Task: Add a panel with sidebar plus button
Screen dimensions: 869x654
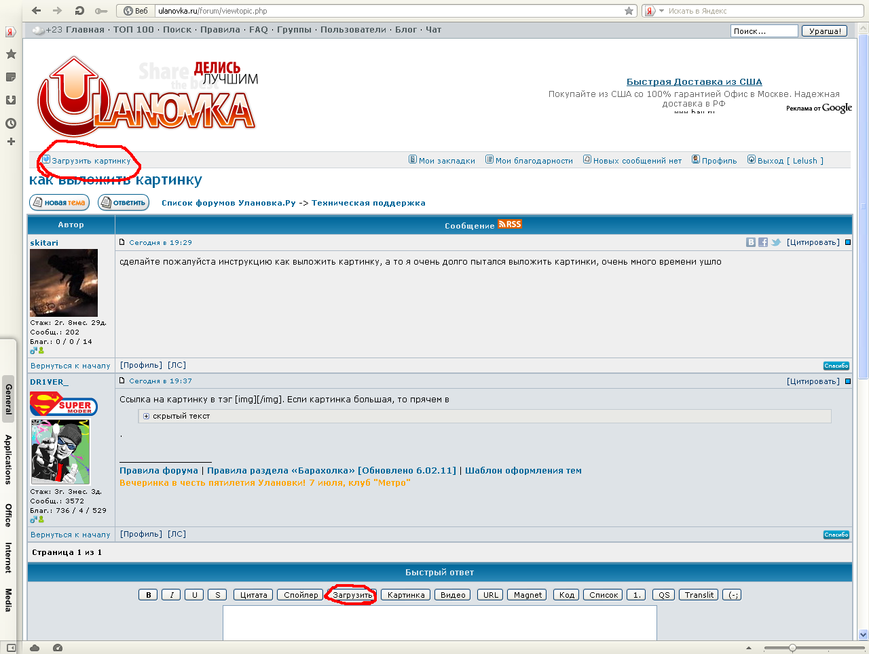Action: pos(11,142)
